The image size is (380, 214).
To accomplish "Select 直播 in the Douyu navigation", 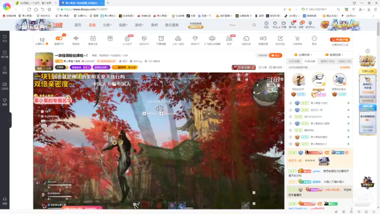I will click(92, 25).
